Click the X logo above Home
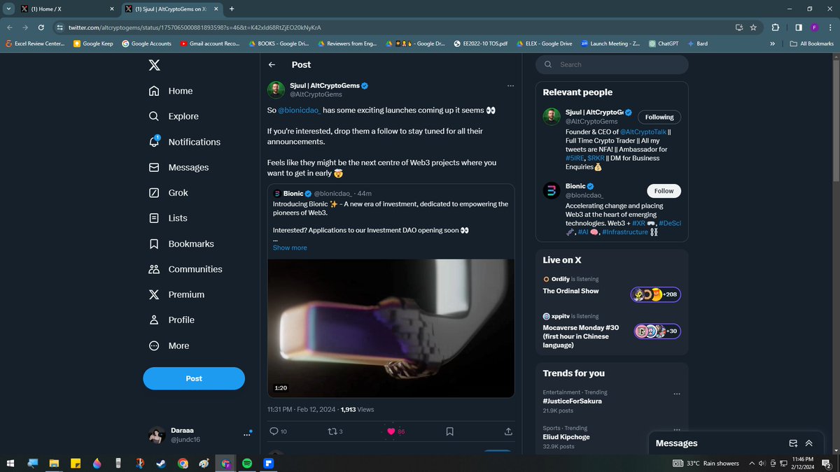The height and width of the screenshot is (472, 840). 154,64
